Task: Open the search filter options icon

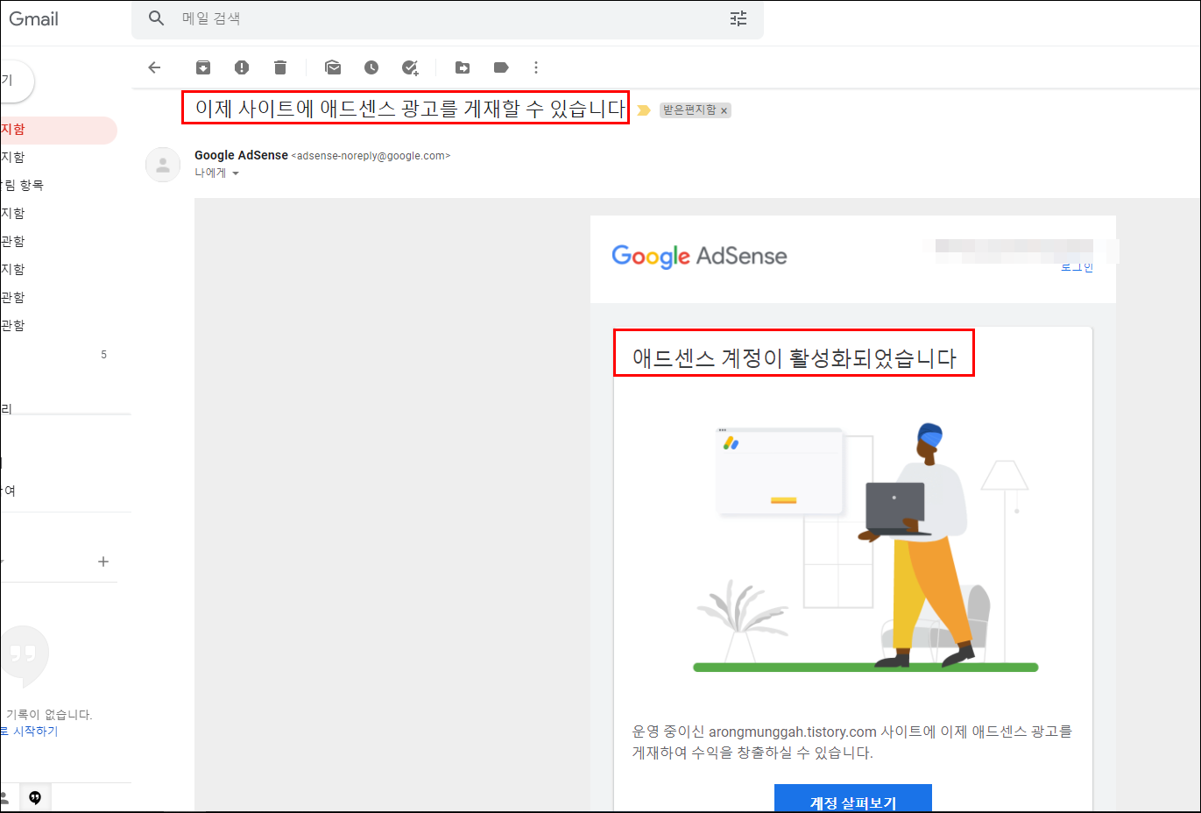Action: pyautogui.click(x=738, y=18)
